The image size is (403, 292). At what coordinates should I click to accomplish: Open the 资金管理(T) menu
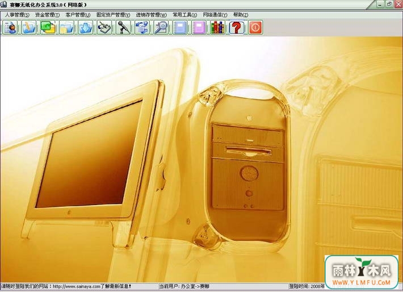47,15
